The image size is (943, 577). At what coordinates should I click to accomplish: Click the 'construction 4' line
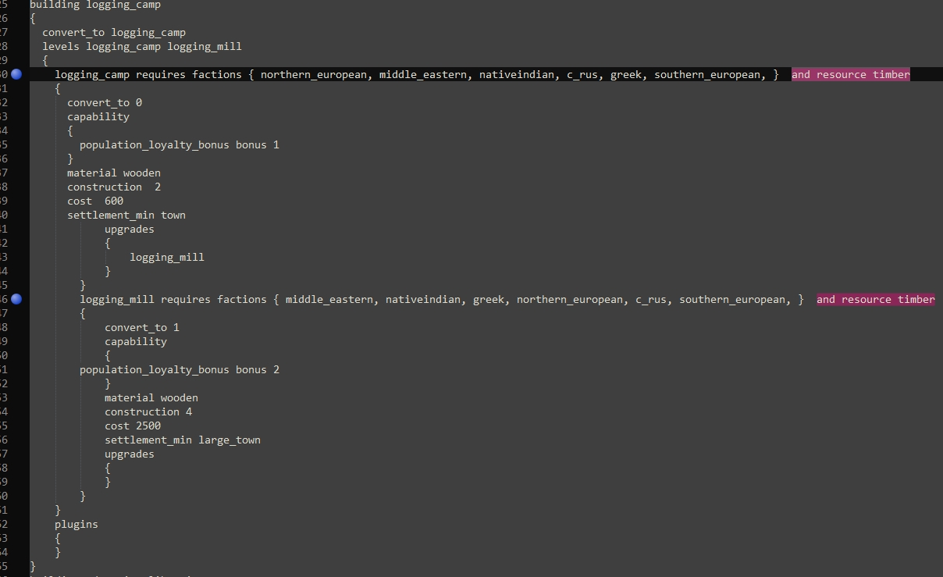click(148, 412)
